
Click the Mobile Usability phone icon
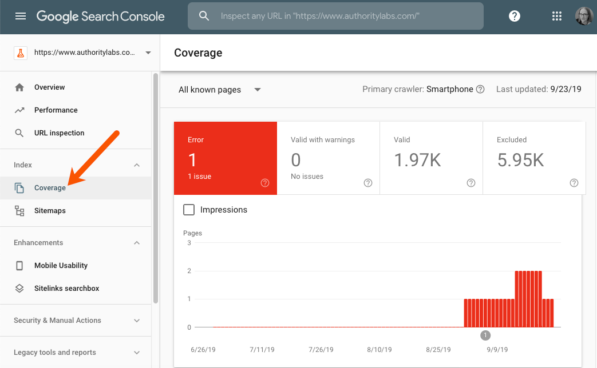click(x=19, y=265)
